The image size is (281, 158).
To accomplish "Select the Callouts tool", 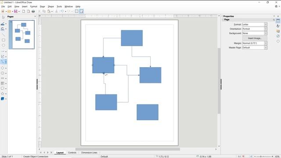I will click(3, 89).
